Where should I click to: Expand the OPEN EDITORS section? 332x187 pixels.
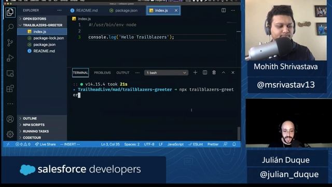pos(43,19)
